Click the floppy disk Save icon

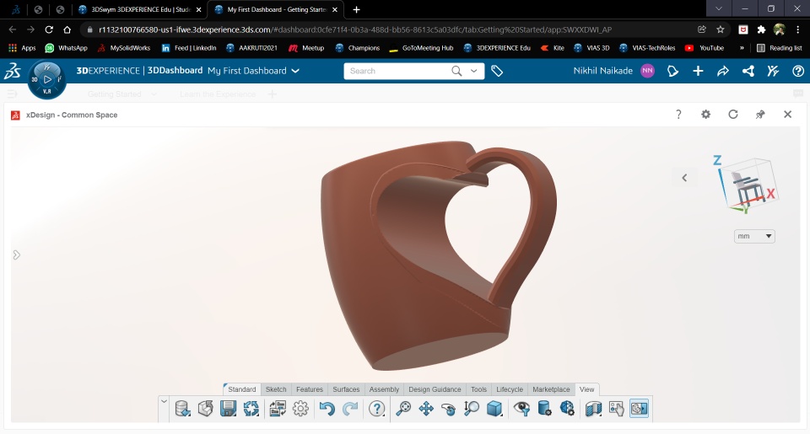[228, 409]
